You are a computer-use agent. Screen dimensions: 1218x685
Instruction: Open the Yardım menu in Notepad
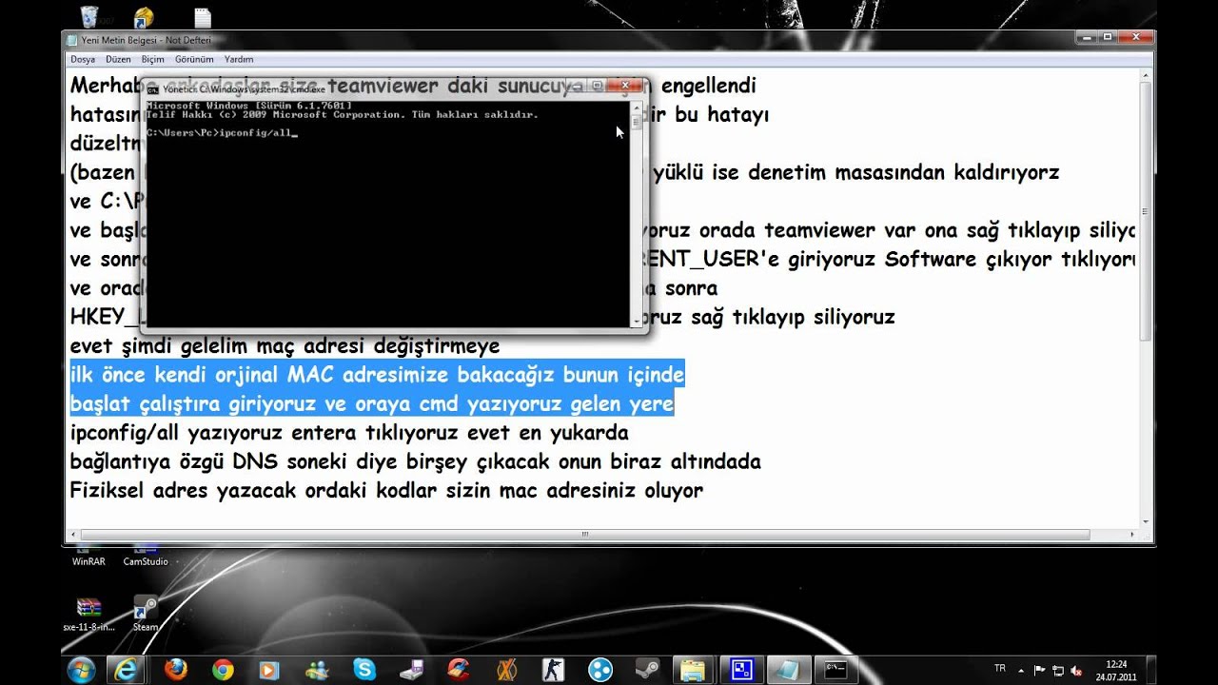239,59
